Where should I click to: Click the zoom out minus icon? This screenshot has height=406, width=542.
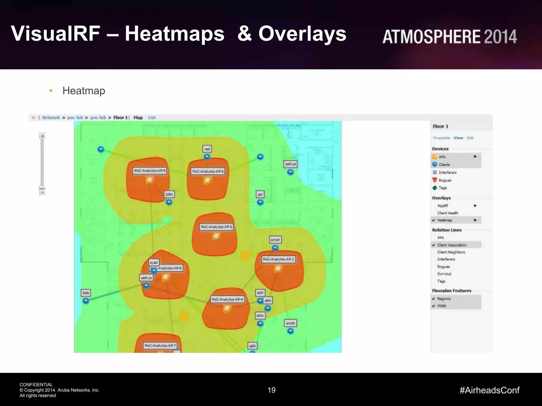click(x=42, y=193)
